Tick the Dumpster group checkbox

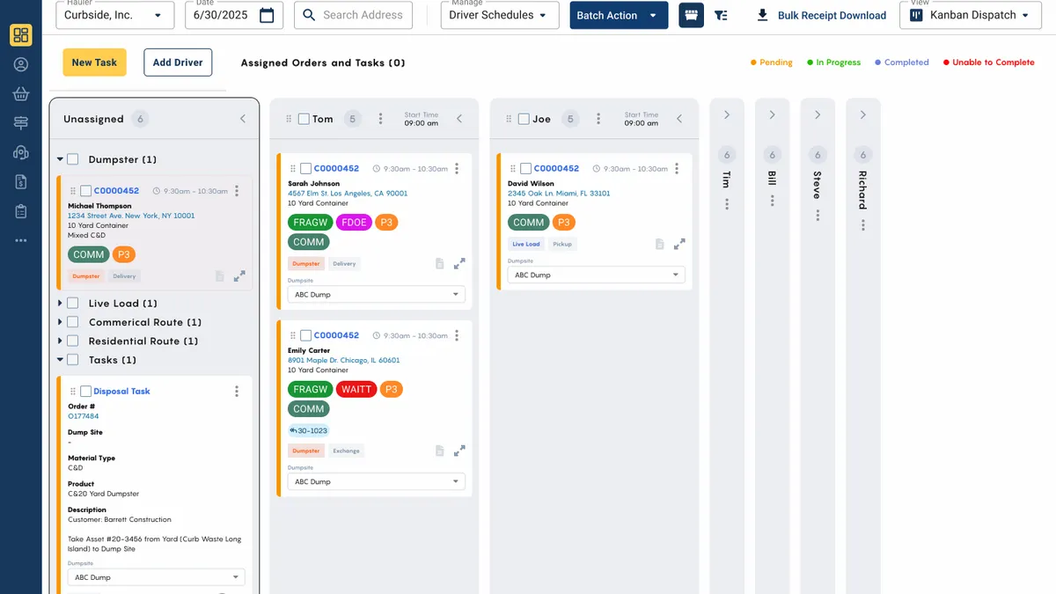pos(73,159)
